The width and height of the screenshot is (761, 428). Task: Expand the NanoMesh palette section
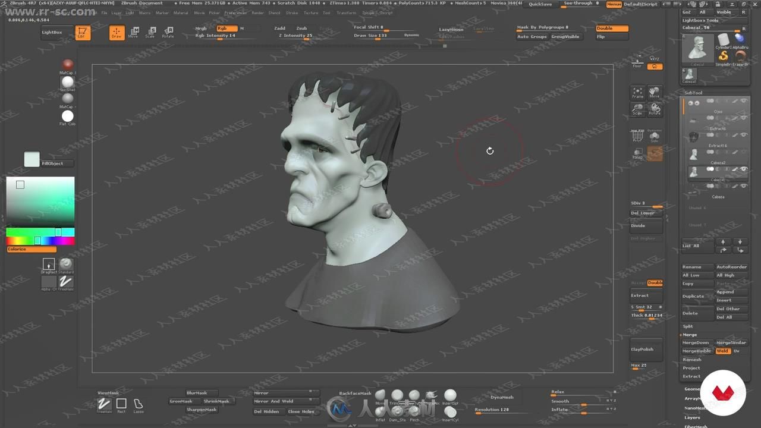click(x=695, y=408)
